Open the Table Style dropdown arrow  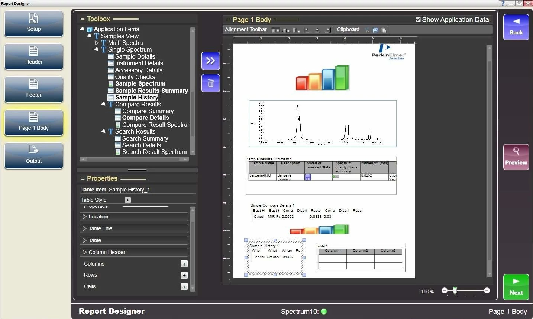click(x=127, y=200)
